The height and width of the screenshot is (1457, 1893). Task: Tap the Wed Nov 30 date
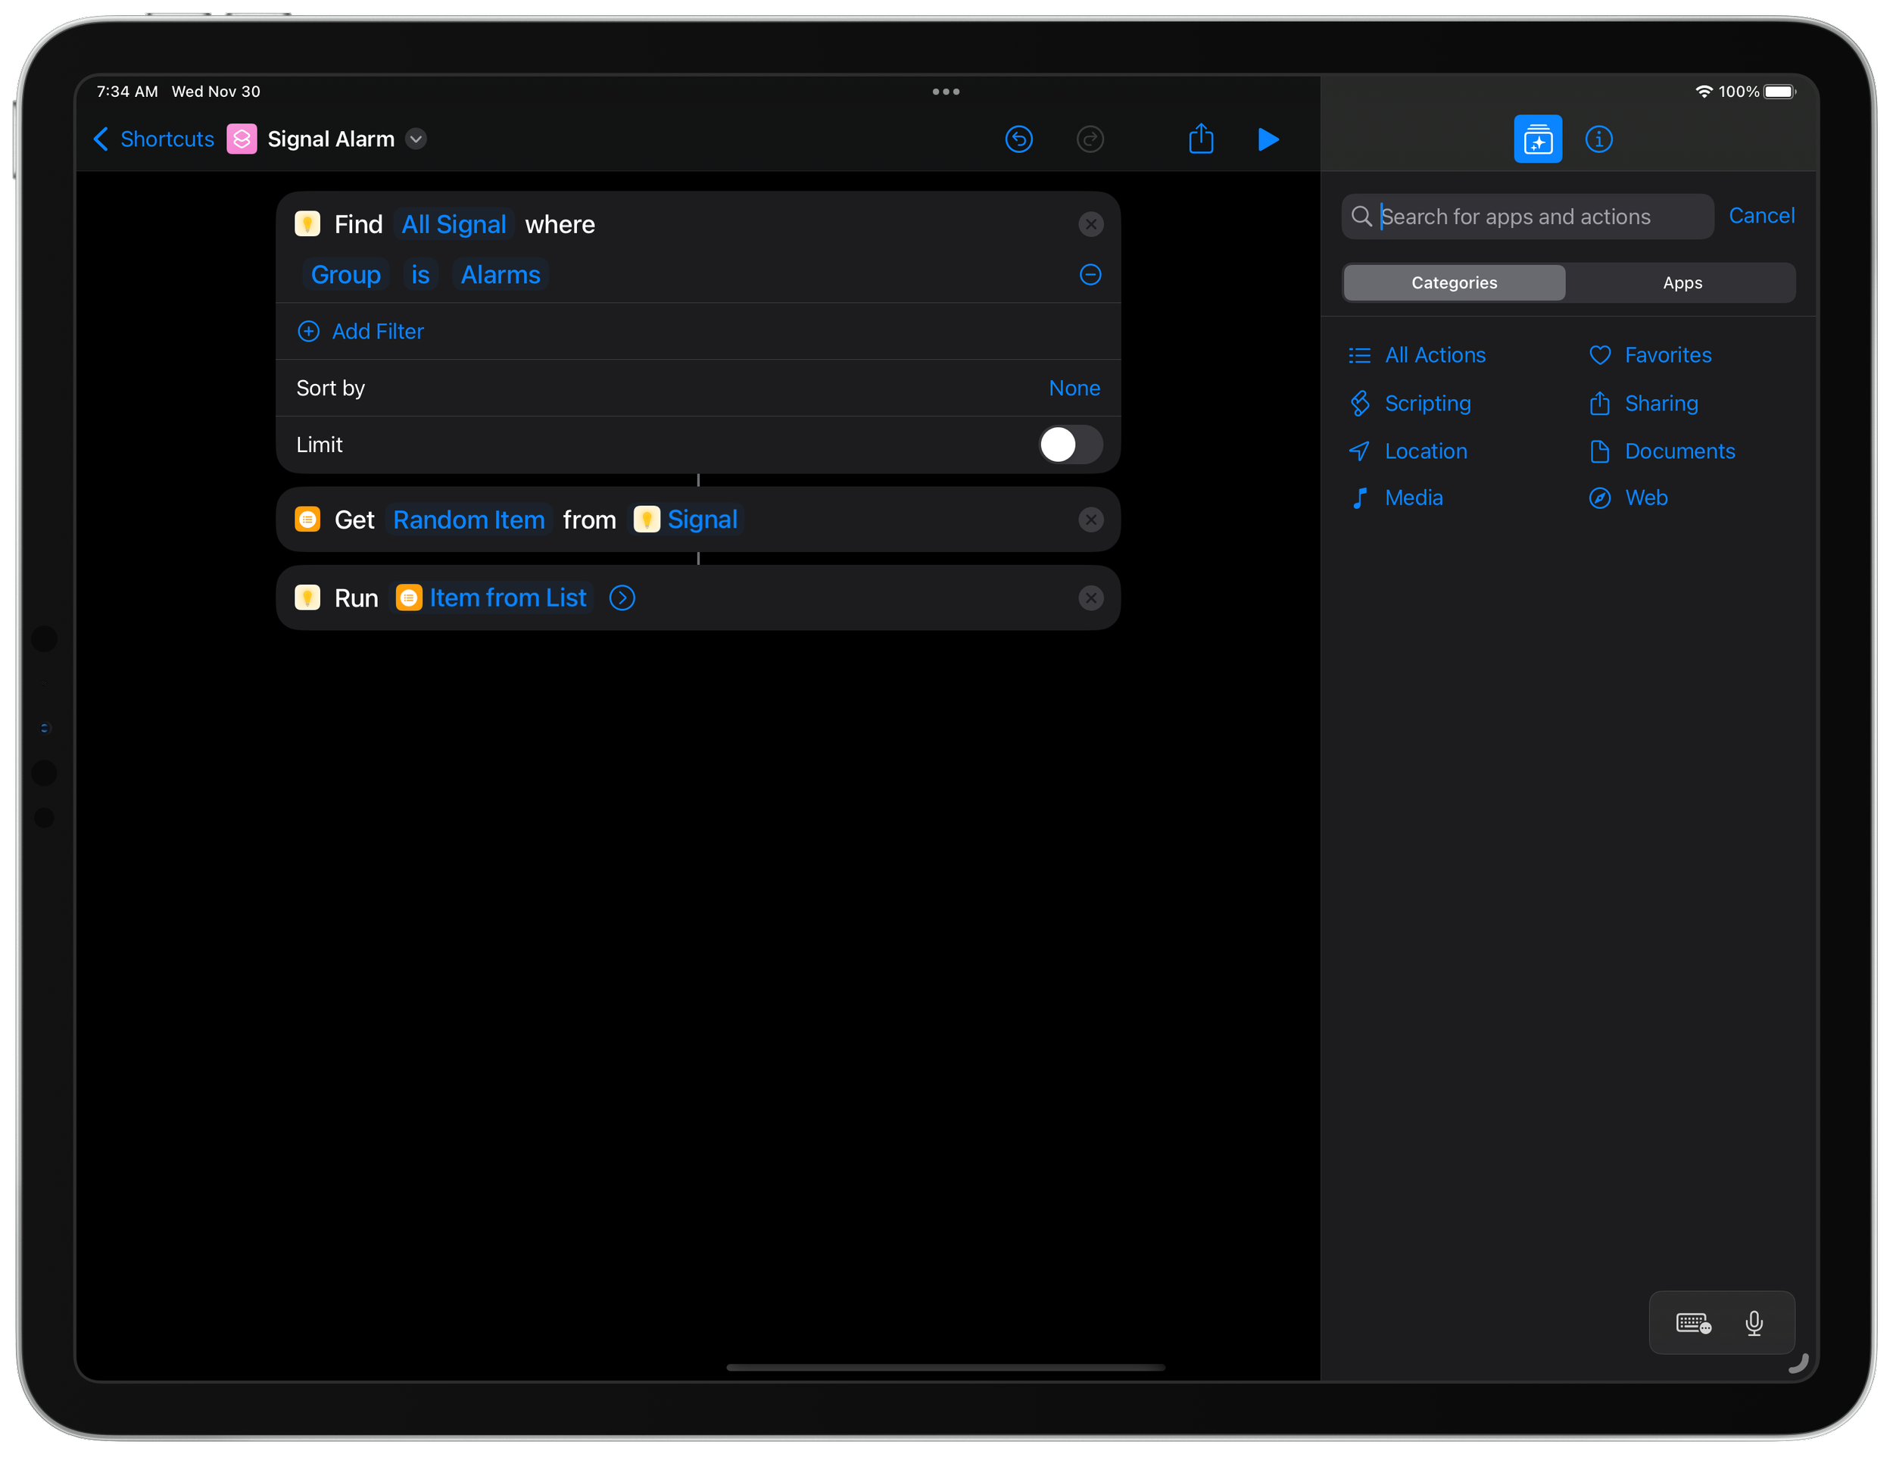click(216, 91)
